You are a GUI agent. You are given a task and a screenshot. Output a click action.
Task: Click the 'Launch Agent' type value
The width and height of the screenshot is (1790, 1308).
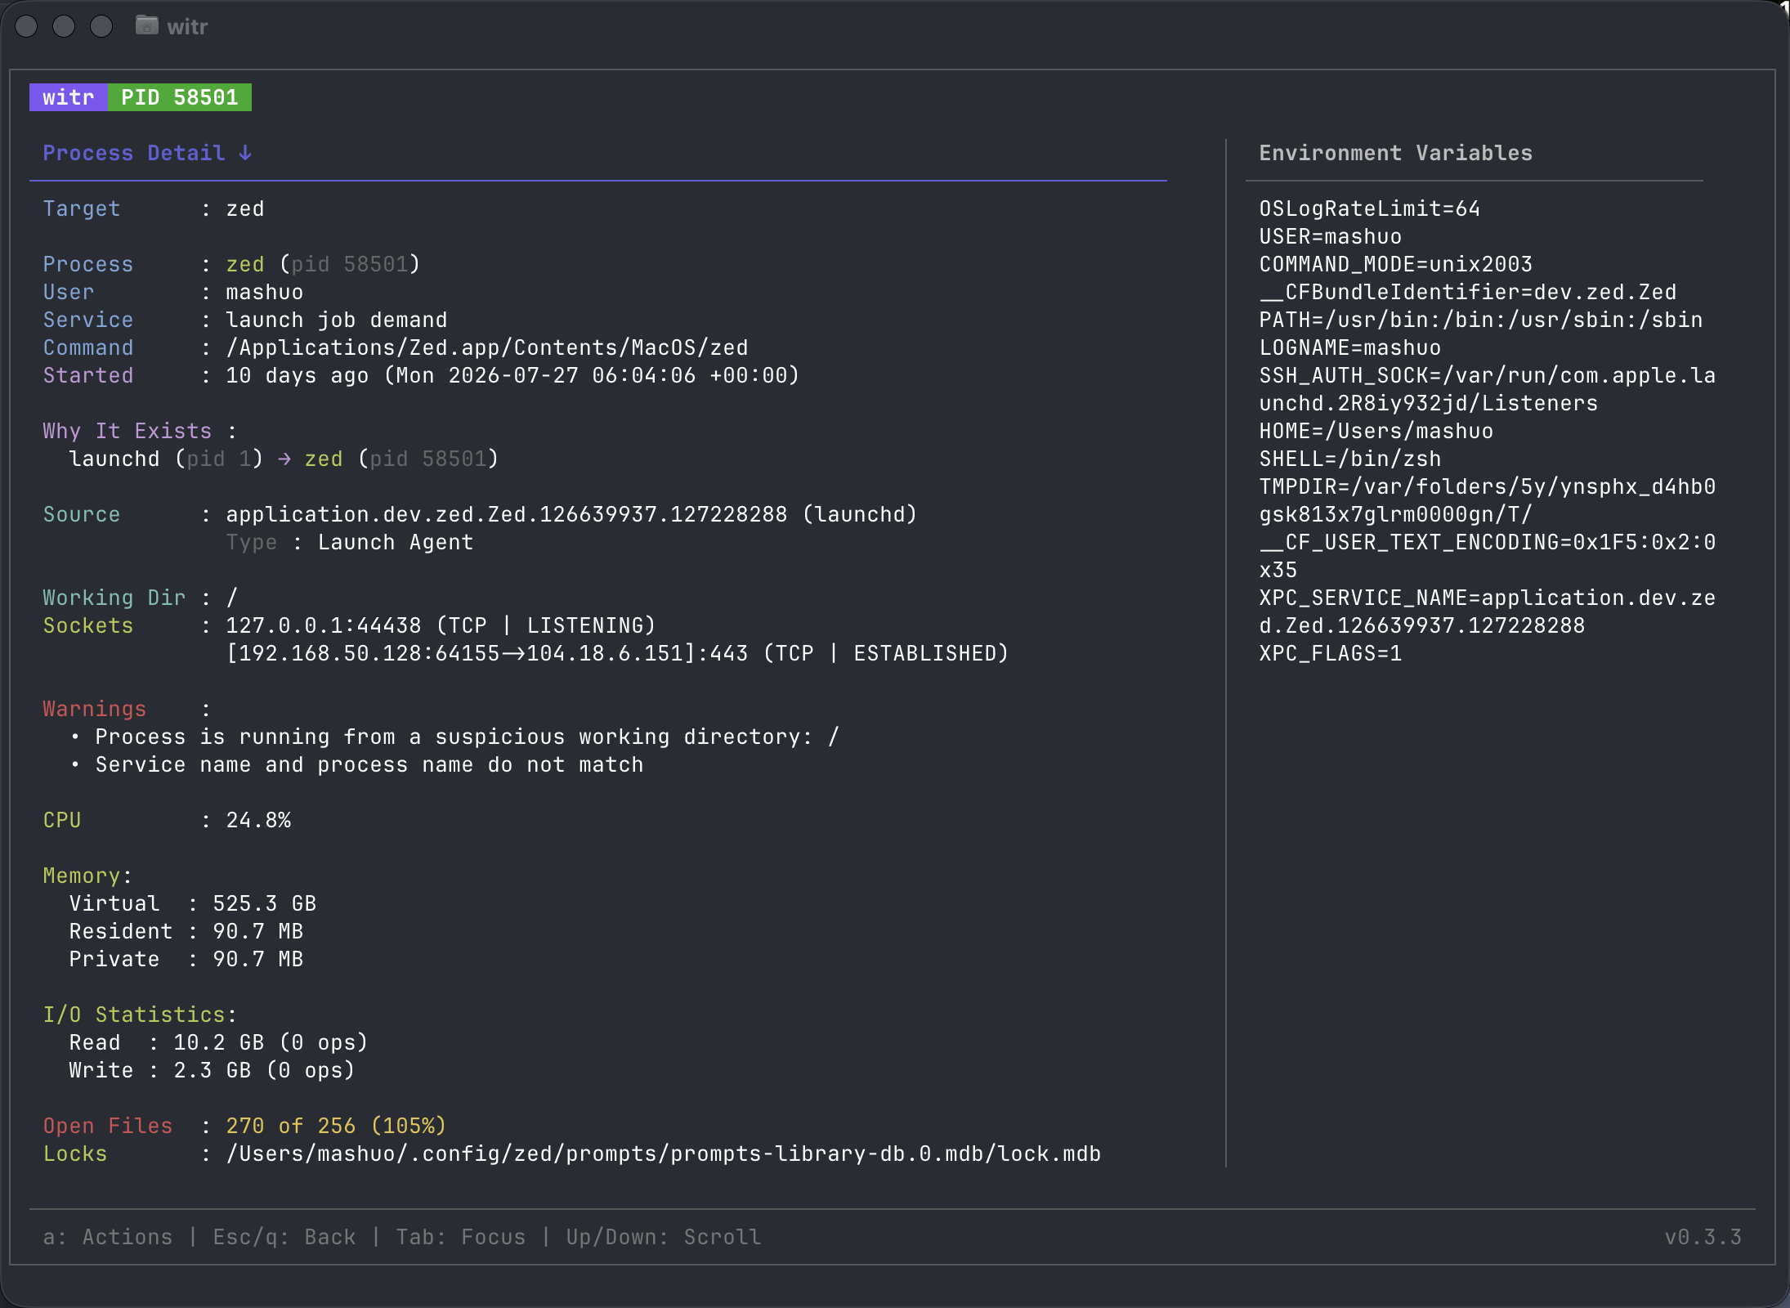pyautogui.click(x=396, y=542)
